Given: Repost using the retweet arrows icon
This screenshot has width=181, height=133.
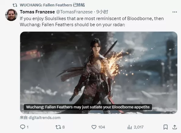Looking at the screenshot, I should point(58,127).
